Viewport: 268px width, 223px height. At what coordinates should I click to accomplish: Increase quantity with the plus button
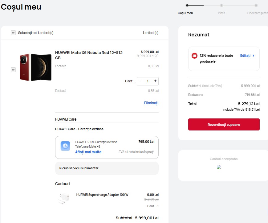coord(155,81)
